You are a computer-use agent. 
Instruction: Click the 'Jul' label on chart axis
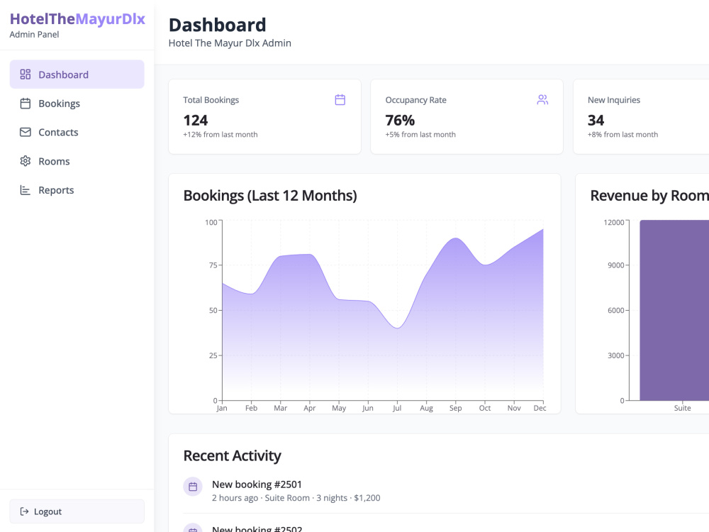(x=397, y=408)
